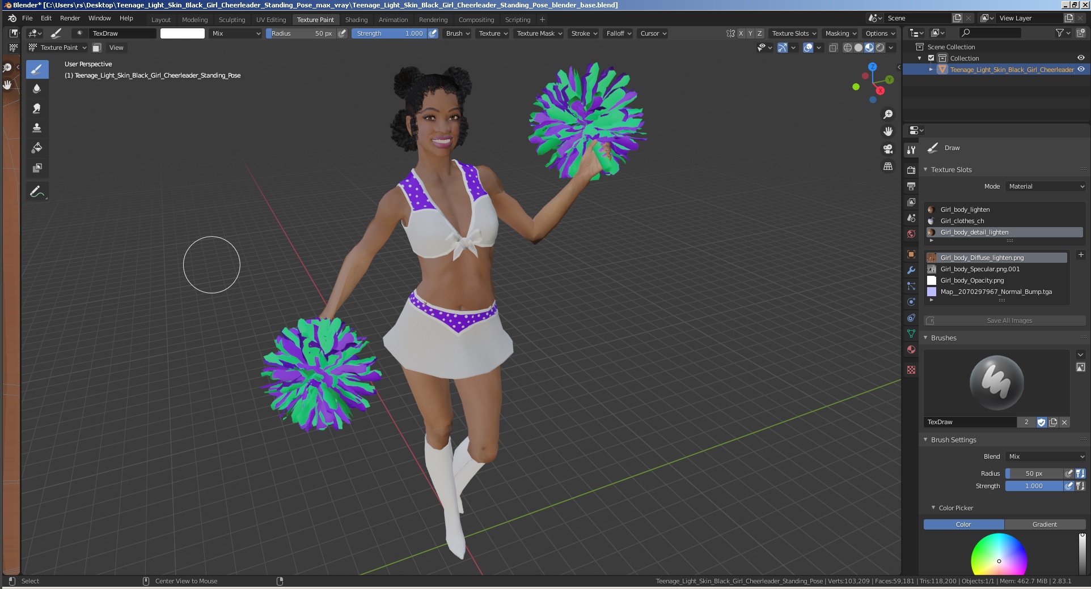Open the Render menu

pos(70,18)
